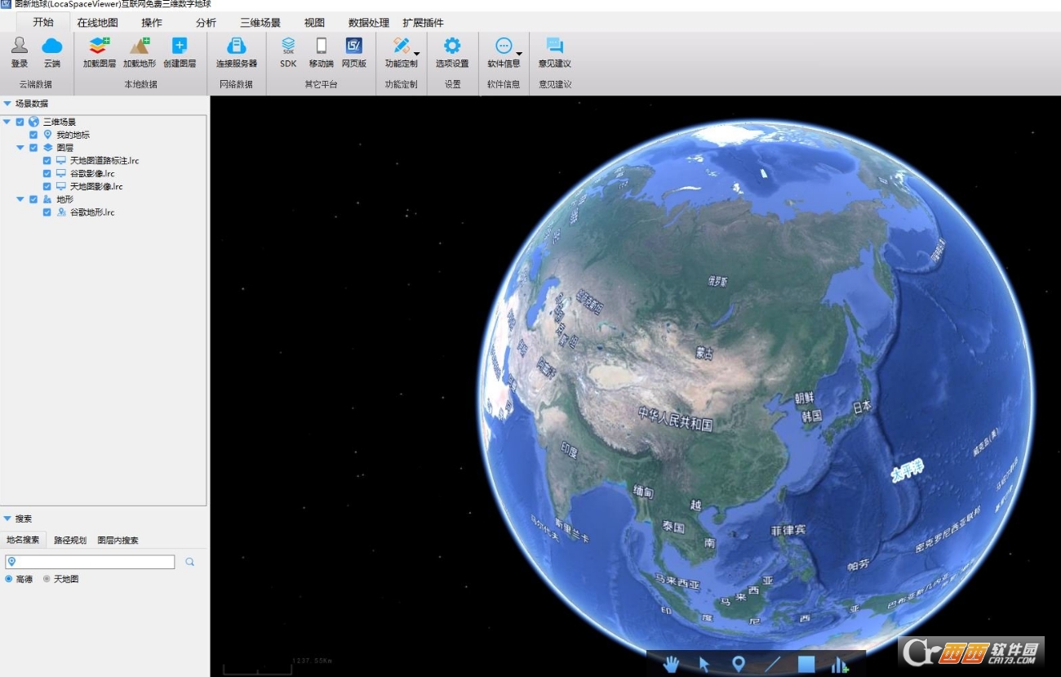The width and height of the screenshot is (1061, 677).
Task: Toggle the 地形 checkbox
Action: (x=33, y=199)
